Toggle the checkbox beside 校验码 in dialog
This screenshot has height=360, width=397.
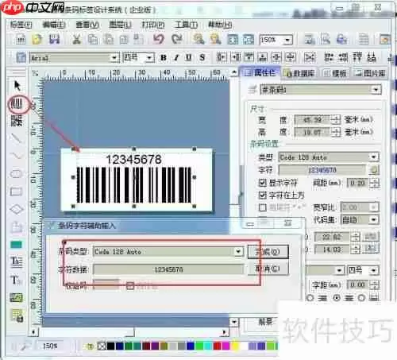[x=130, y=286]
